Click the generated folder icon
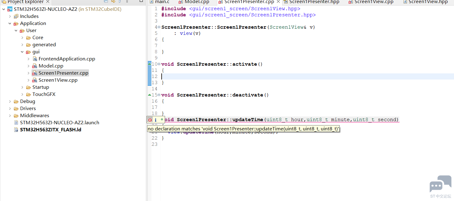The height and width of the screenshot is (201, 454). click(x=28, y=45)
